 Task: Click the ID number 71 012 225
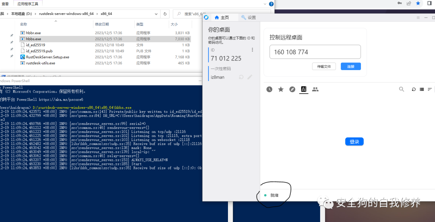pyautogui.click(x=226, y=58)
